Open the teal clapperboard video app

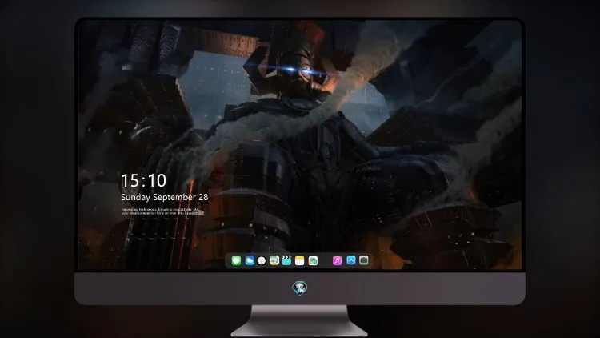click(x=286, y=260)
